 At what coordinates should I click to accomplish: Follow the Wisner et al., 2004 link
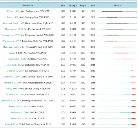(x=13, y=83)
